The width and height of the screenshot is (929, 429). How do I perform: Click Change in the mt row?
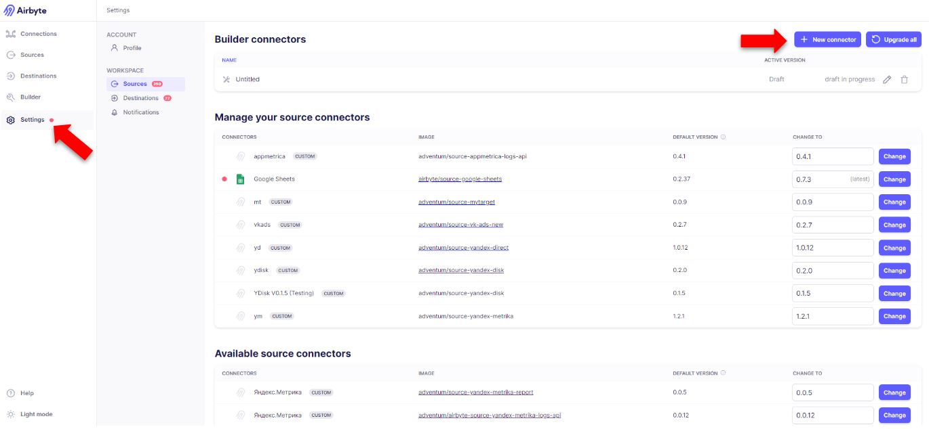pyautogui.click(x=894, y=202)
